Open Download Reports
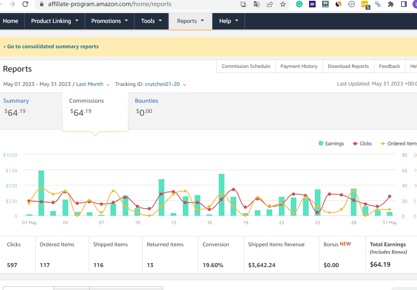 click(x=348, y=66)
